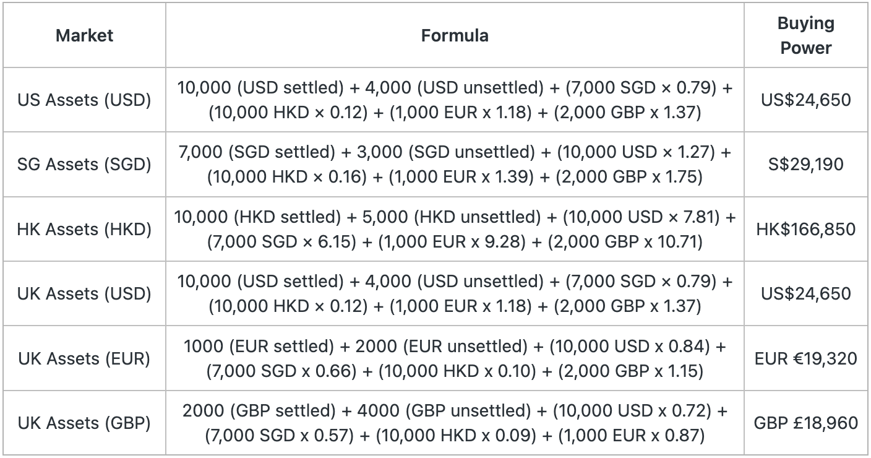This screenshot has height=458, width=871.
Task: Click the GBP £18,960 buying power value
Action: (805, 423)
